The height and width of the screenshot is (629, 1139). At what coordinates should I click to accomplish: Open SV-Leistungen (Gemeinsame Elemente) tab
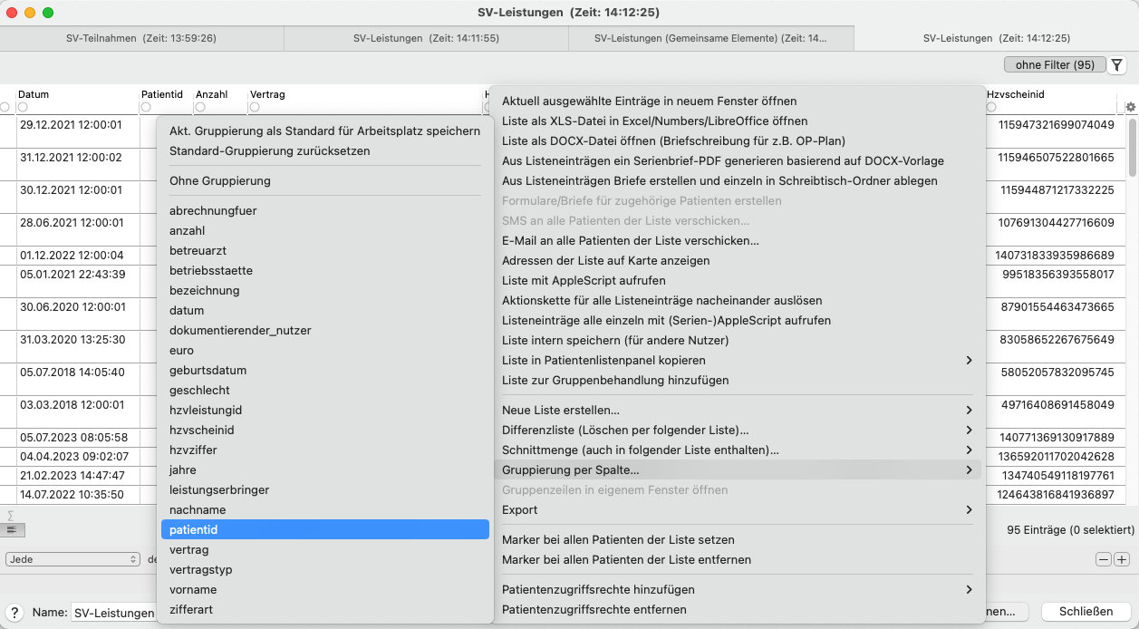click(710, 38)
